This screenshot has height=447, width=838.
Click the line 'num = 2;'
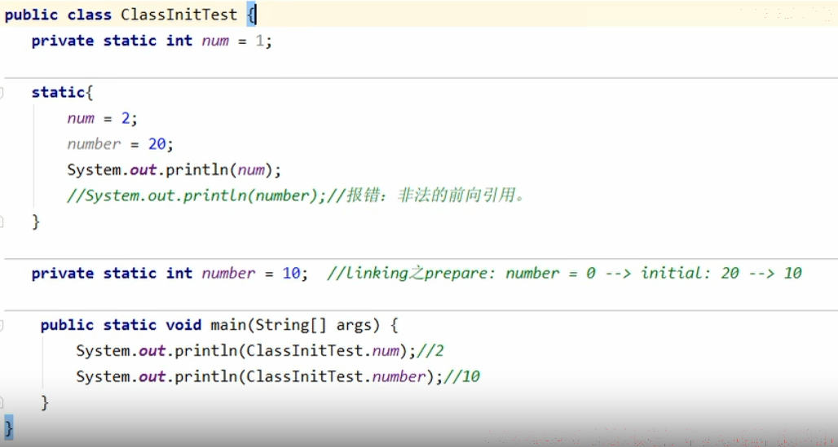pyautogui.click(x=102, y=118)
